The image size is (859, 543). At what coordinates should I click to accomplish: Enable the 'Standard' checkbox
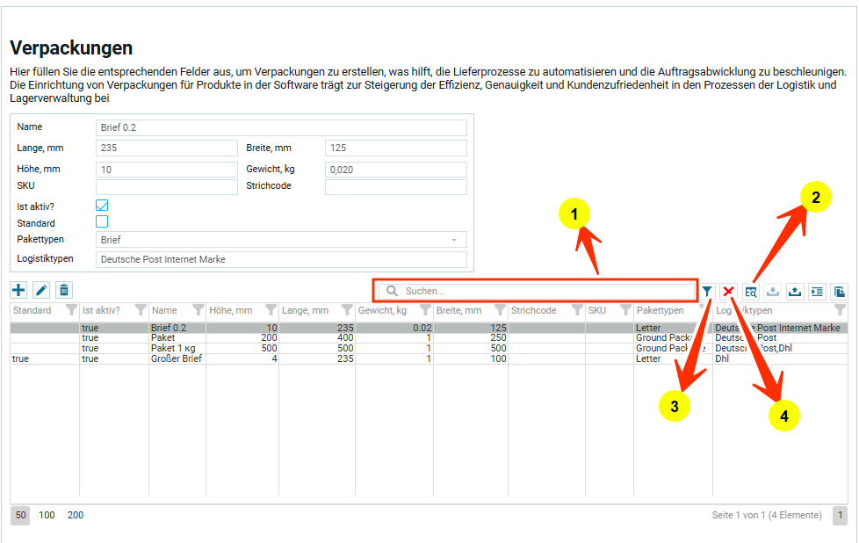[102, 222]
